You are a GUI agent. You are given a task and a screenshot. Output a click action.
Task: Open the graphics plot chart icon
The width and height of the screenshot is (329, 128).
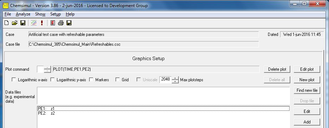(33, 23)
